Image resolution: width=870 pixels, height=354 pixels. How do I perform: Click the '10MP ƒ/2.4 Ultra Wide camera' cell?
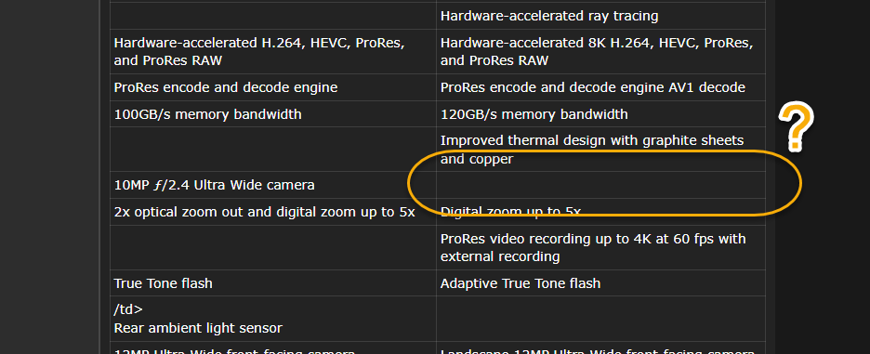point(273,185)
